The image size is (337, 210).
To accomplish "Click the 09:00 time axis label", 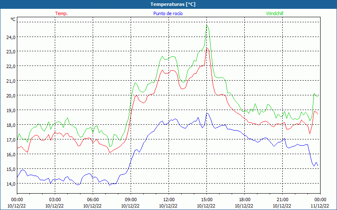I will 131,200.
